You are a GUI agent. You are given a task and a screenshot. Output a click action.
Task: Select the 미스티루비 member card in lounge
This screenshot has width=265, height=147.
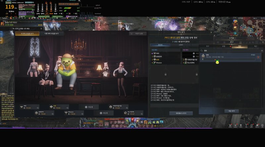tap(133, 113)
